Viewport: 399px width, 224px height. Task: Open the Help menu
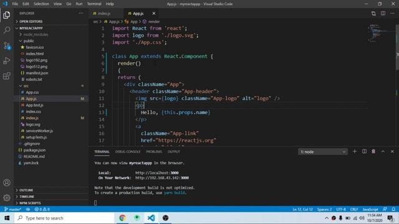110,4
